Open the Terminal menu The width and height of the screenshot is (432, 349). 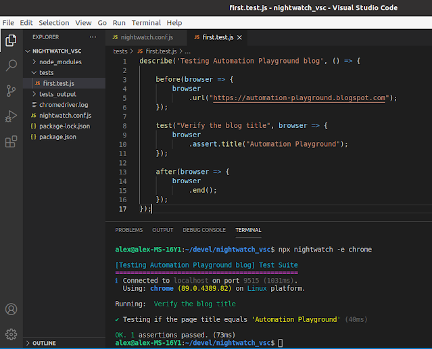click(146, 23)
